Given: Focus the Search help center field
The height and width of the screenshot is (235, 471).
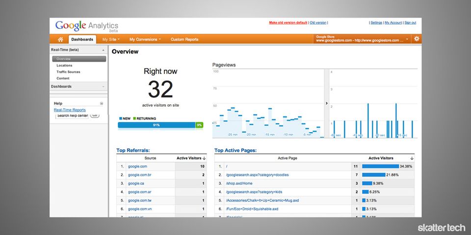Looking at the screenshot, I should [72, 116].
